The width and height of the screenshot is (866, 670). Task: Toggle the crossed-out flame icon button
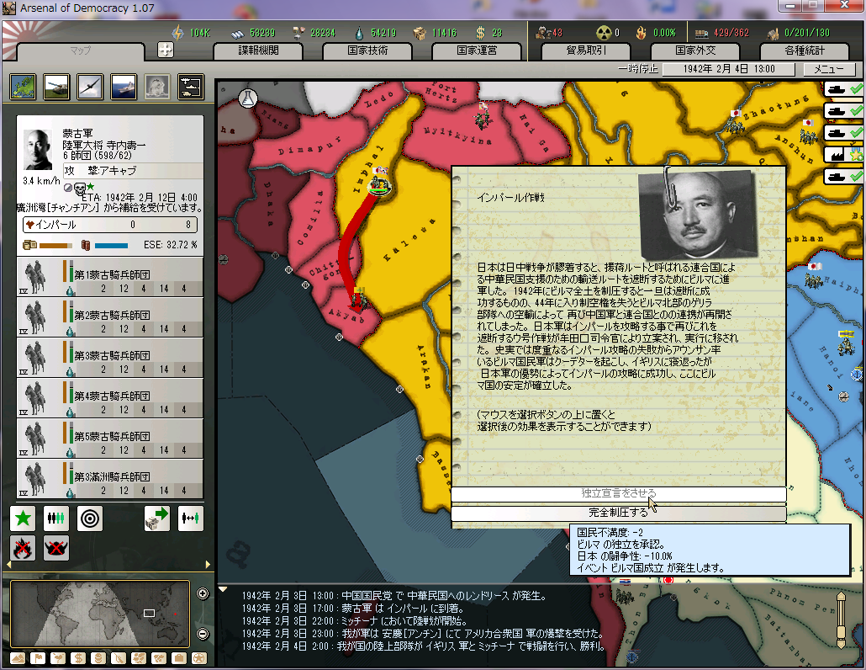[x=23, y=548]
